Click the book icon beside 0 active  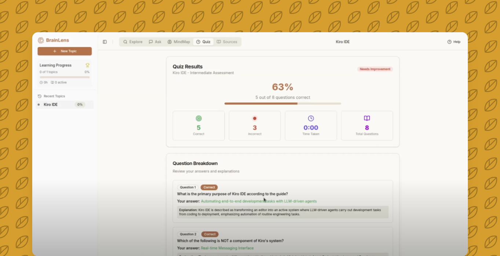pos(52,83)
